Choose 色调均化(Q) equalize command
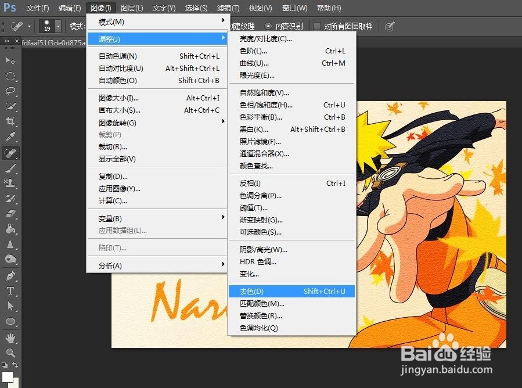Image resolution: width=522 pixels, height=388 pixels. click(x=291, y=328)
